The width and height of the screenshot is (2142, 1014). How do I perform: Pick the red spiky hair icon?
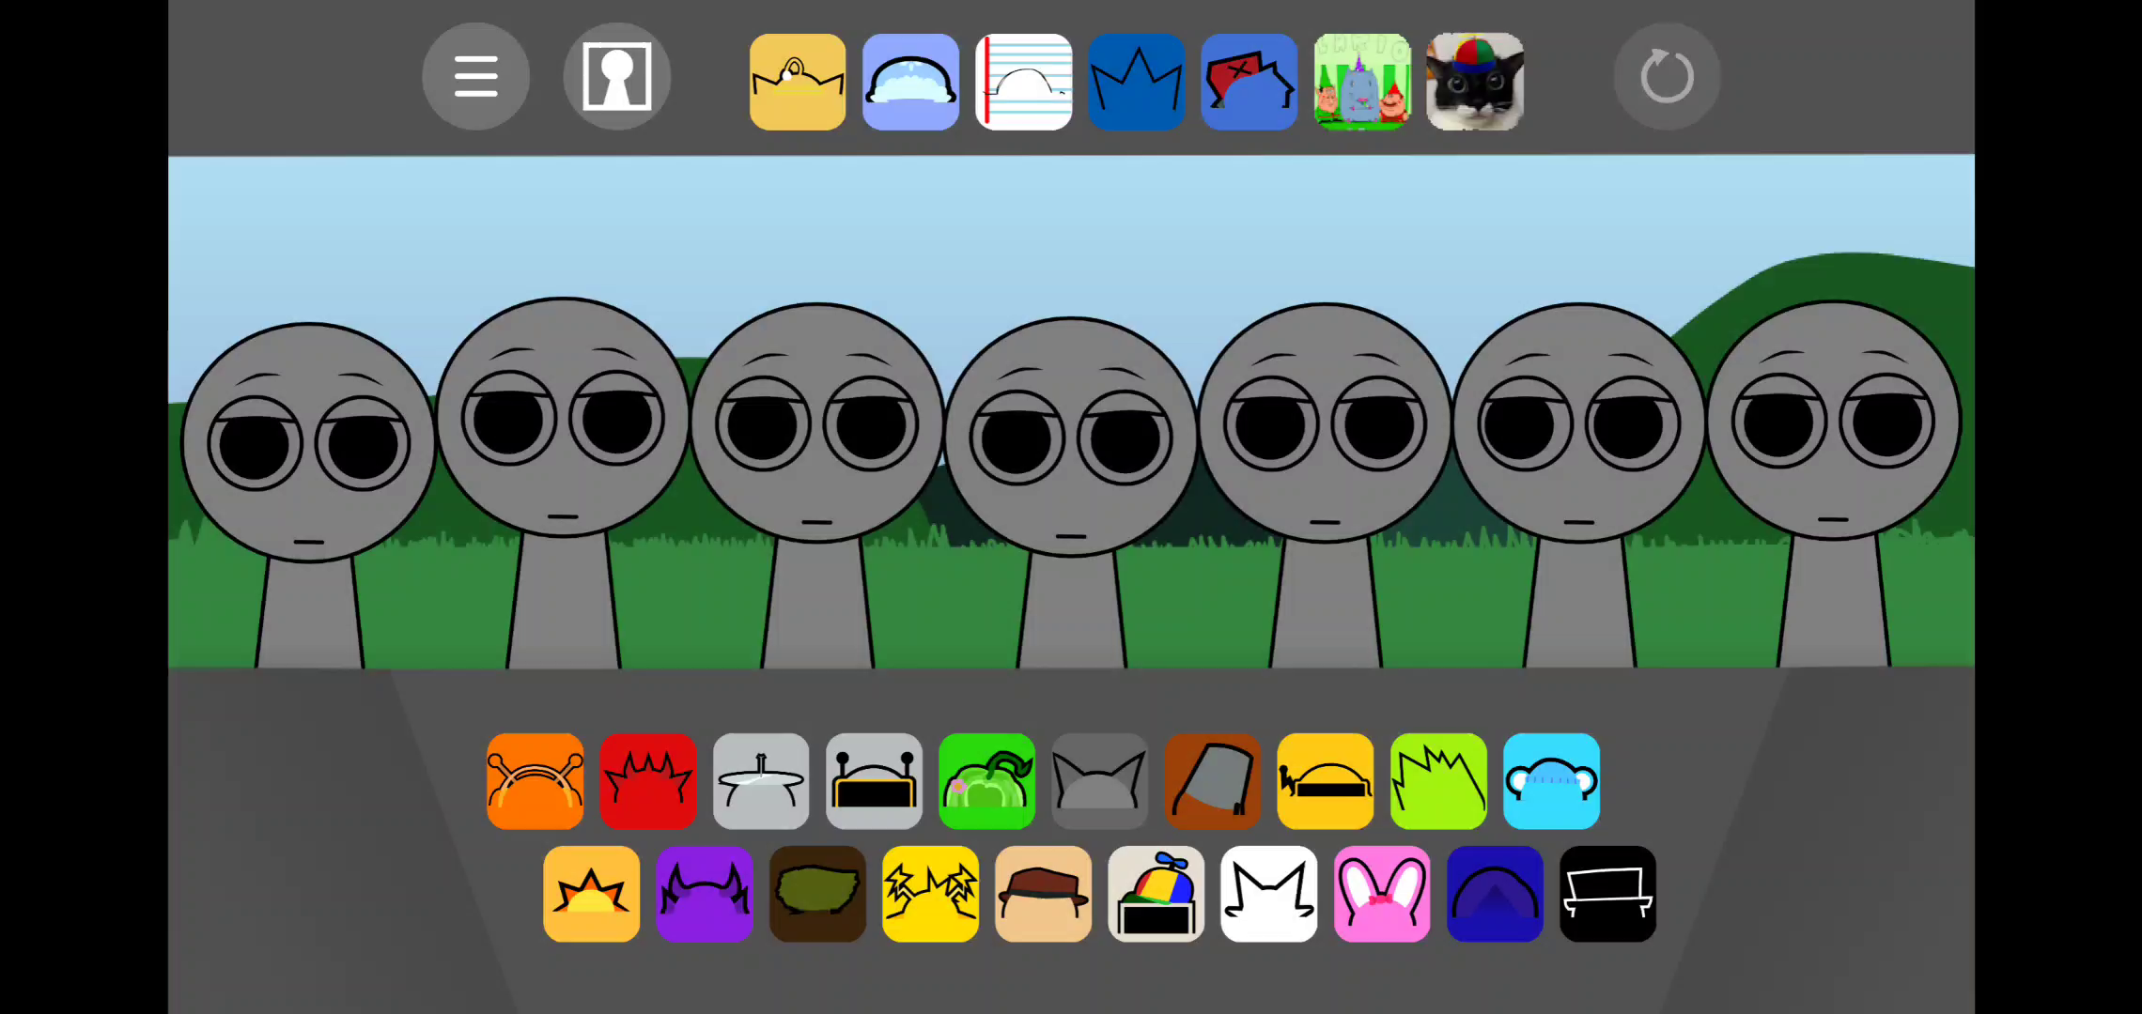tap(647, 781)
